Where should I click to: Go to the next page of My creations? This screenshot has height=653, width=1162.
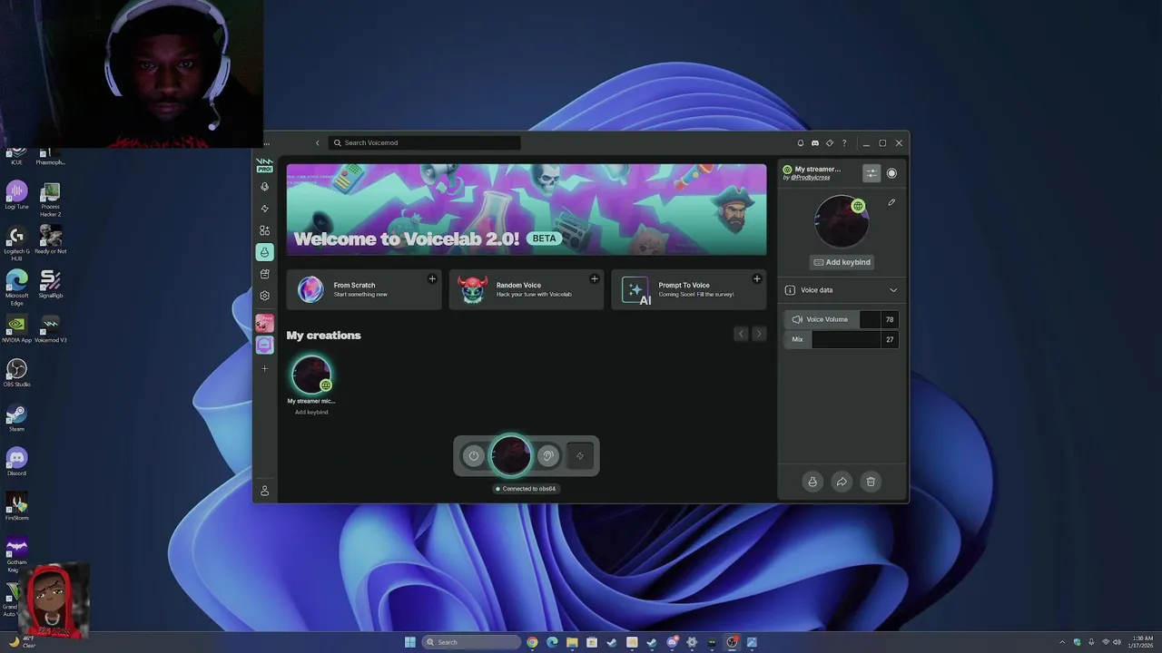759,335
